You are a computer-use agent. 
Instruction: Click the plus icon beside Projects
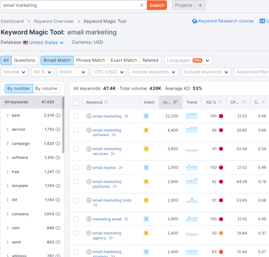pos(200,5)
